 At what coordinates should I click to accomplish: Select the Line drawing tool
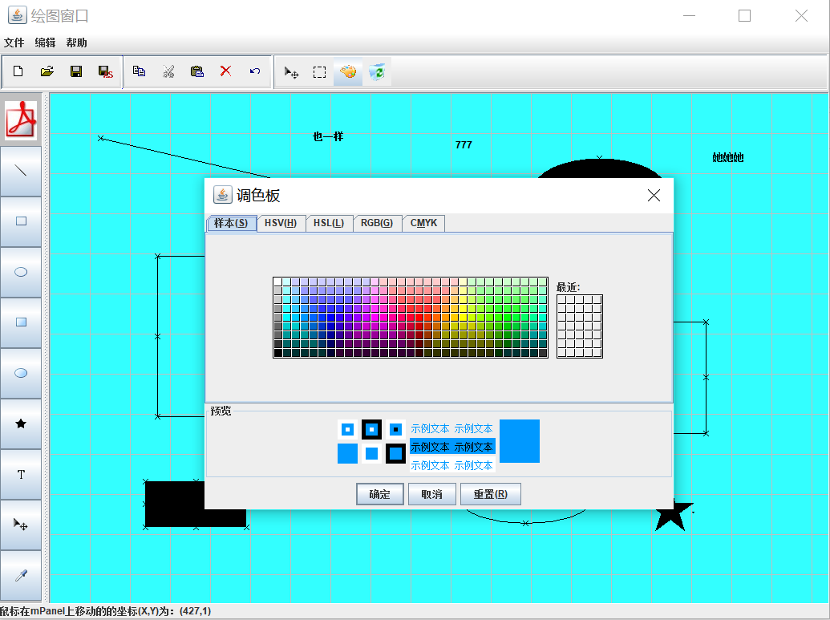tap(21, 171)
